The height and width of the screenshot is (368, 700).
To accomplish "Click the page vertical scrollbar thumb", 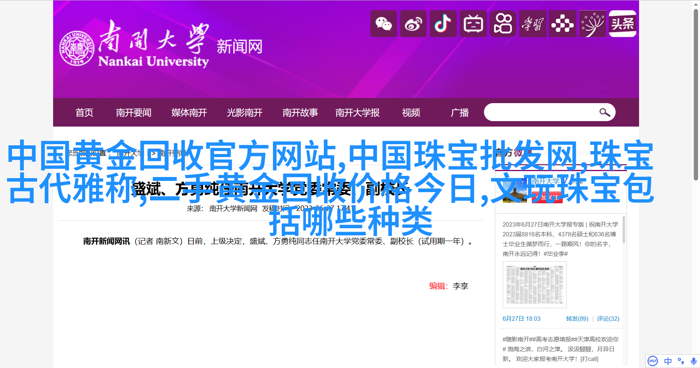I will coord(696,95).
